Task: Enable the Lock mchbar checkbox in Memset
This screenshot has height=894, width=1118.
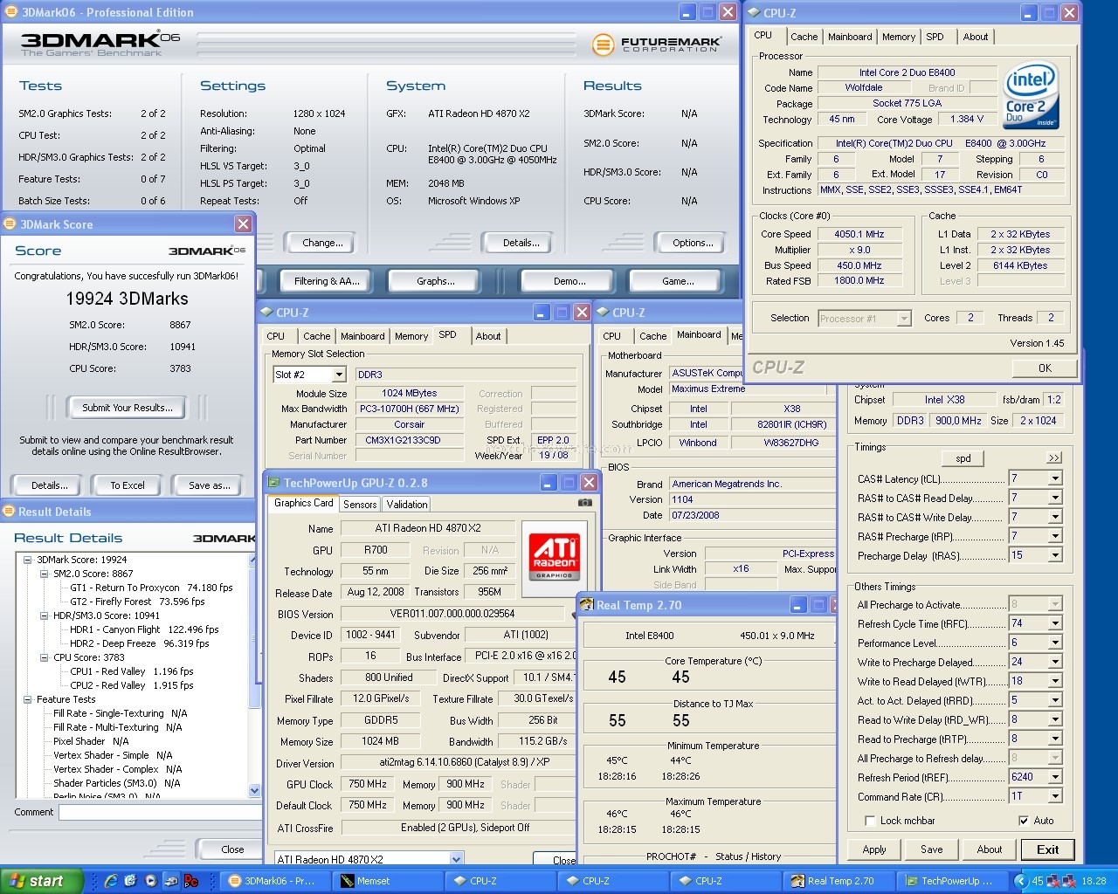Action: (x=869, y=821)
